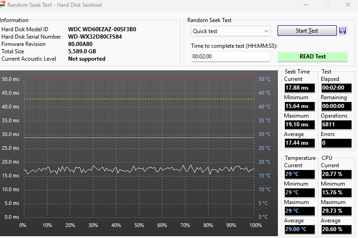
Task: Click minimum seek time 15.64 ms
Action: pos(300,106)
